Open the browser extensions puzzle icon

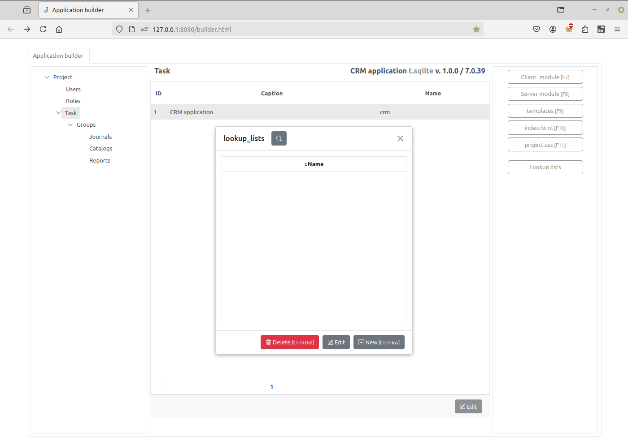coord(585,29)
